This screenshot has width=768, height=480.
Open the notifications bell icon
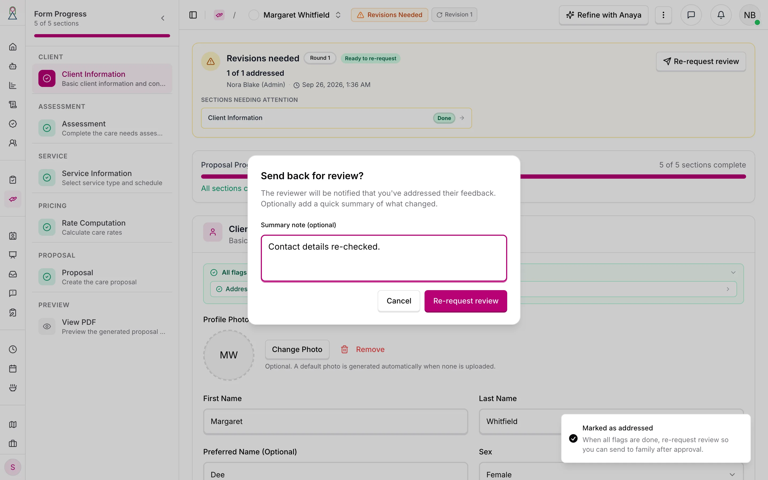point(721,15)
